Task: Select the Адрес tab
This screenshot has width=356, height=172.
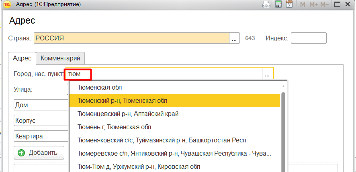Action: point(22,58)
